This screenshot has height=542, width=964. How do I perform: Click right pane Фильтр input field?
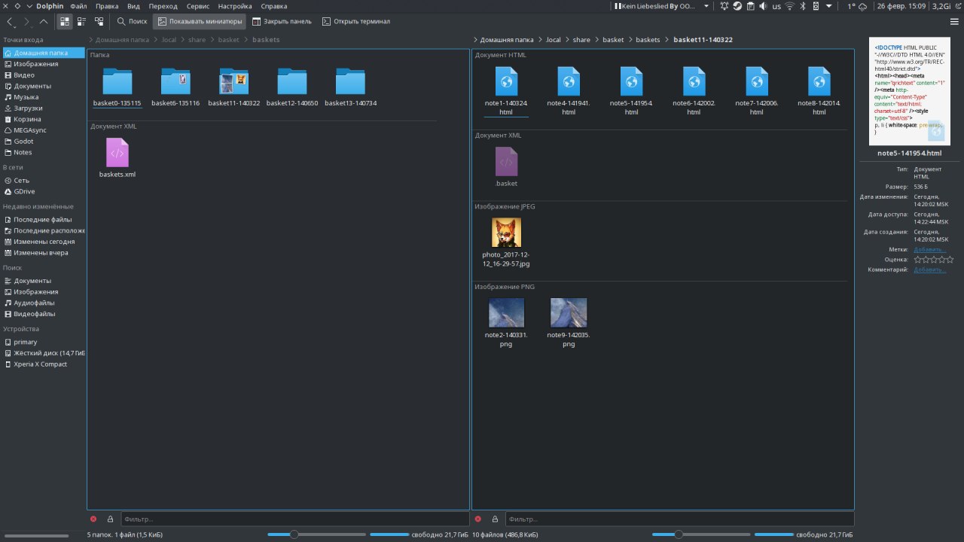[679, 519]
